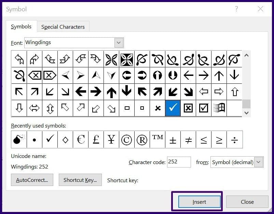Select the thick right arrow symbol

(96, 92)
